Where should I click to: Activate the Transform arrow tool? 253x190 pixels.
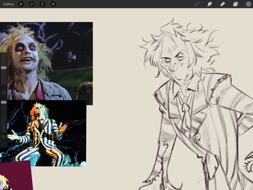coord(53,4)
